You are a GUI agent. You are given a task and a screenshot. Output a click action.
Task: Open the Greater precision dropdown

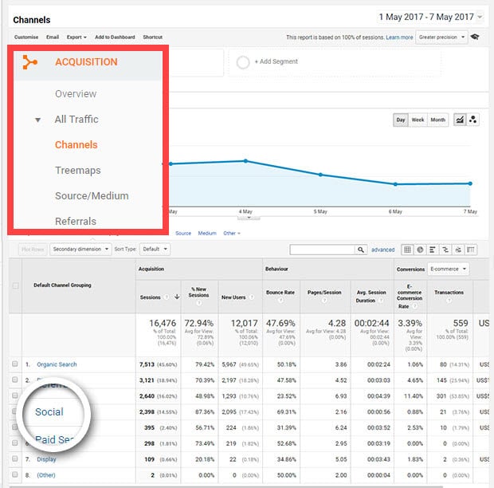441,37
